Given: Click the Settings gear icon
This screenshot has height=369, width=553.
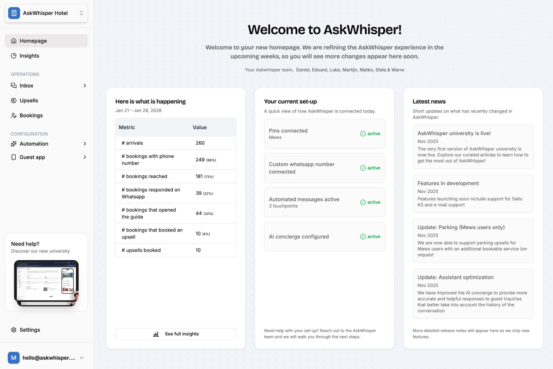Looking at the screenshot, I should click(x=14, y=330).
